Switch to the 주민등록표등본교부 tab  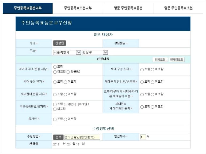(x=28, y=8)
